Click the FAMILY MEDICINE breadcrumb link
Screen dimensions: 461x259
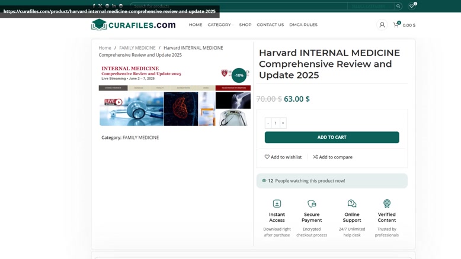tap(137, 48)
